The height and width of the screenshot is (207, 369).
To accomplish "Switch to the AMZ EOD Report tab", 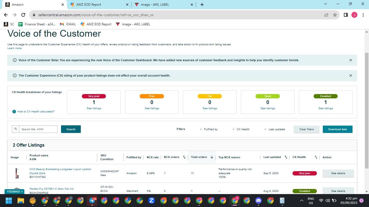I will [99, 5].
